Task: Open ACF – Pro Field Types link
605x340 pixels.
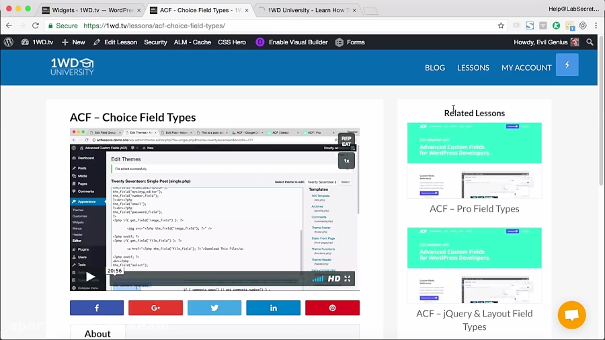Action: [x=474, y=208]
